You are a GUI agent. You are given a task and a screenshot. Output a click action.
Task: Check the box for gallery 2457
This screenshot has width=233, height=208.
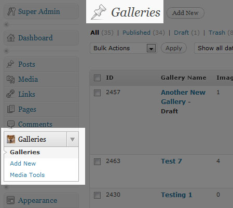[x=97, y=93]
